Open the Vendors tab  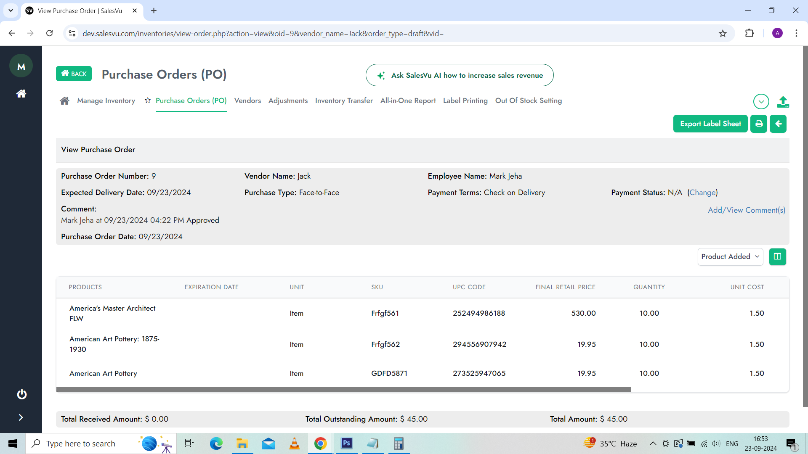pyautogui.click(x=247, y=100)
